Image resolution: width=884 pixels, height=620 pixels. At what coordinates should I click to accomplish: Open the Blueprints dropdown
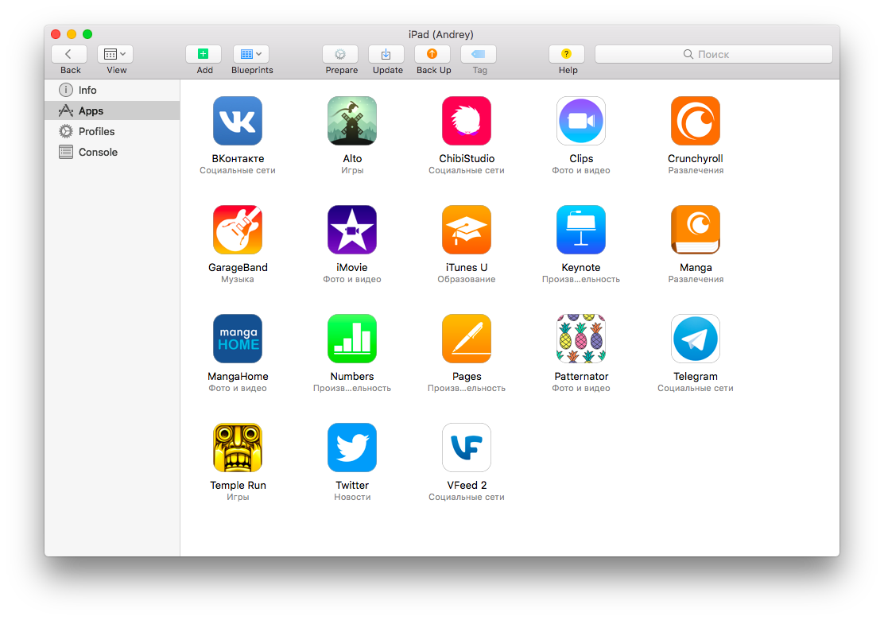pyautogui.click(x=251, y=54)
